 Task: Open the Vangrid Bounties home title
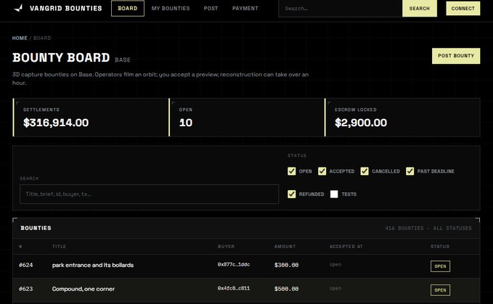point(66,8)
